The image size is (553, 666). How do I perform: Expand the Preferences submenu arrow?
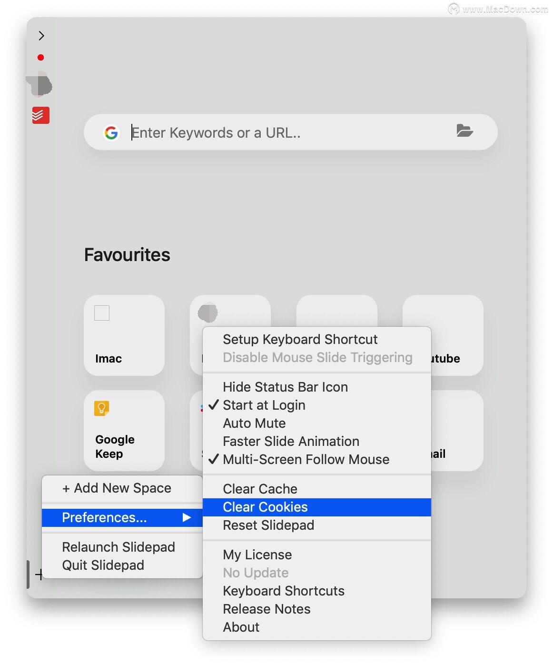pyautogui.click(x=187, y=518)
